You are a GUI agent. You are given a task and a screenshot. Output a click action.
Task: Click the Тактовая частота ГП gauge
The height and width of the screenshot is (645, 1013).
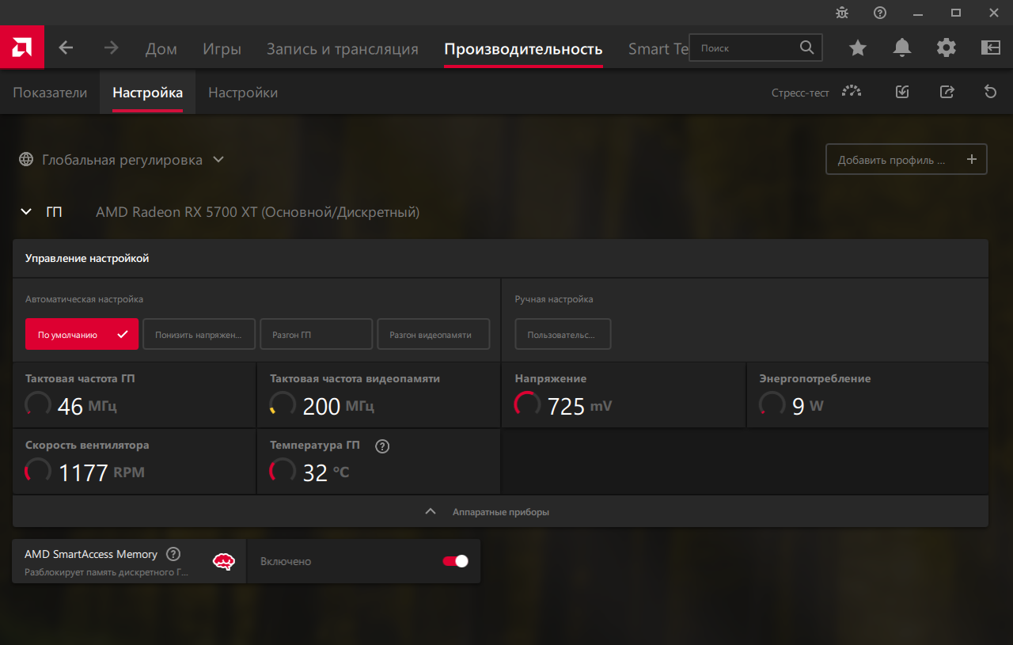[38, 404]
